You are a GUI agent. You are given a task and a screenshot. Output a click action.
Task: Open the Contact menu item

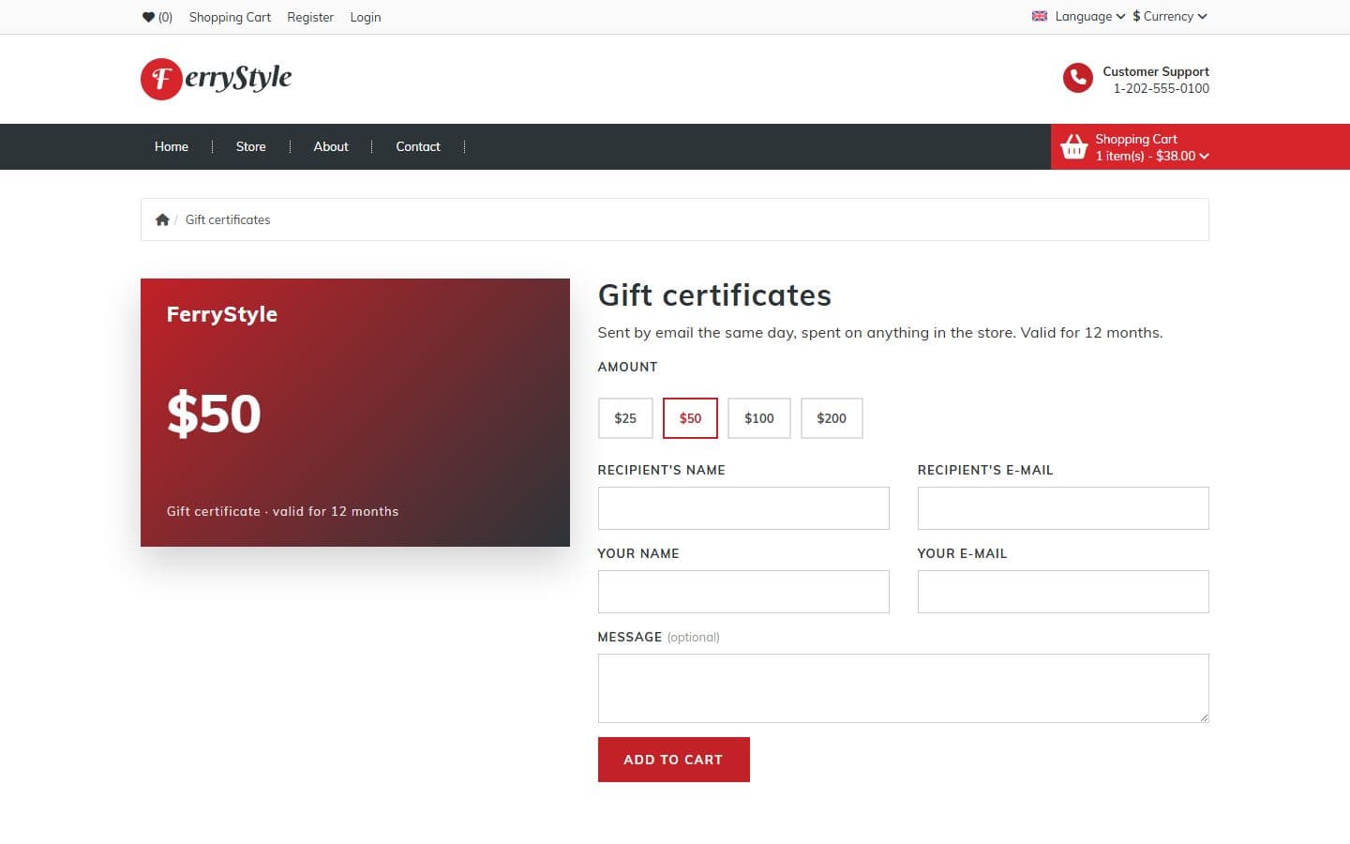tap(418, 146)
